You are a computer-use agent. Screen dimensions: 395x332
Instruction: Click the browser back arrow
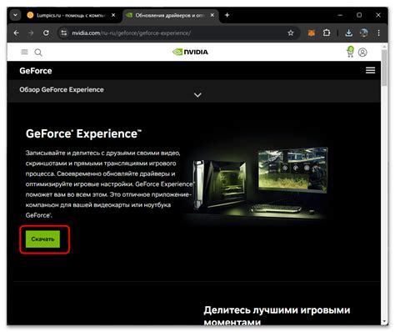pyautogui.click(x=16, y=33)
